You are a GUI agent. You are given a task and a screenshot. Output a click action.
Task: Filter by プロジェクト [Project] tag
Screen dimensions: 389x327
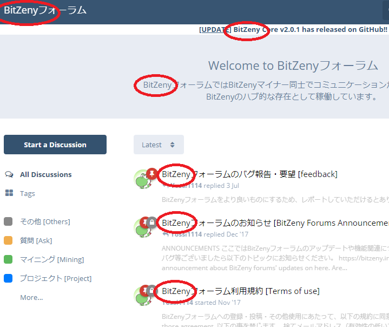pos(56,278)
